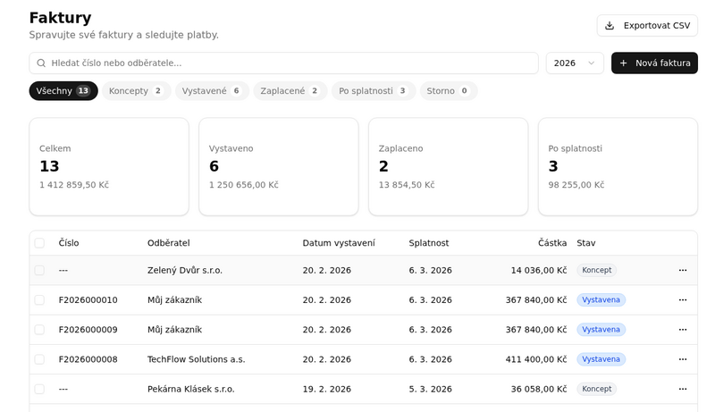The width and height of the screenshot is (715, 412).
Task: Show the Zaplacené invoices tab
Action: coord(290,90)
